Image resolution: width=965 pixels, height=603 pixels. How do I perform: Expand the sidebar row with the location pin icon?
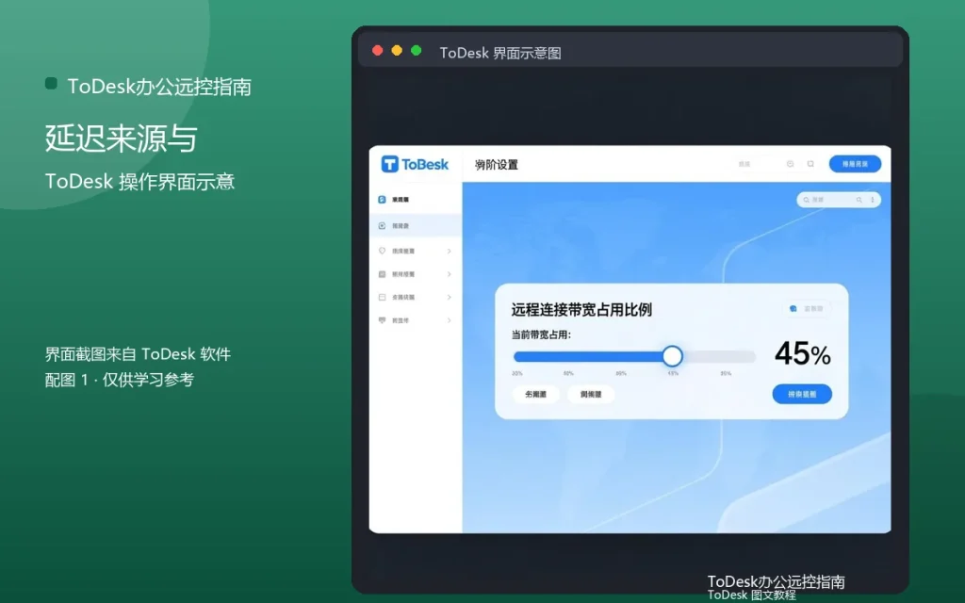[450, 251]
